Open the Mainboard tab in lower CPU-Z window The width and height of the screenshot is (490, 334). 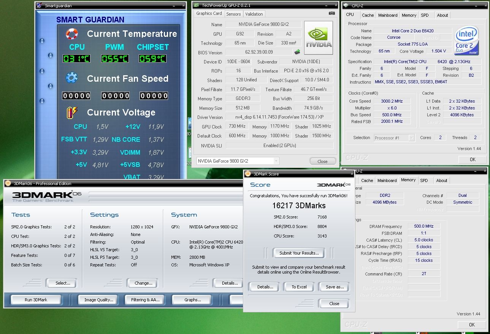[387, 180]
